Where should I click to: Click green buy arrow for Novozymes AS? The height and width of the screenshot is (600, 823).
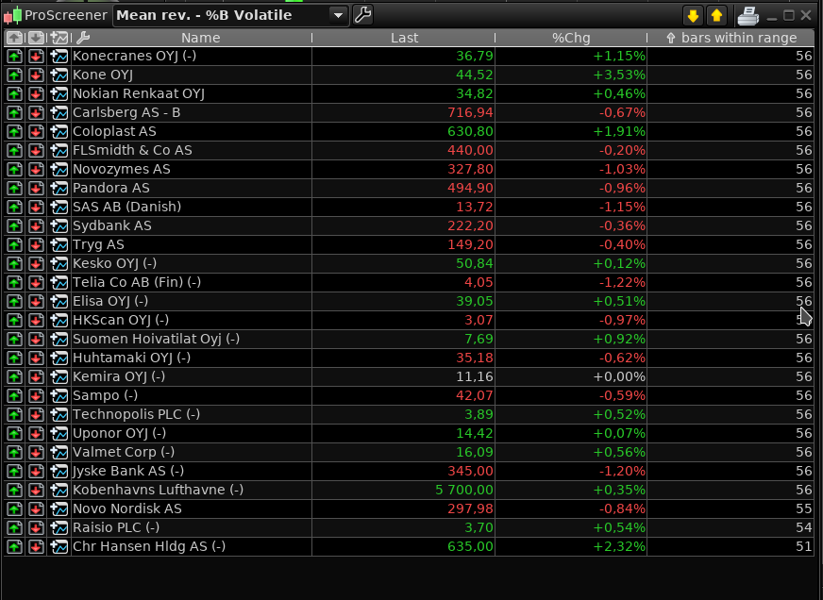(x=14, y=170)
